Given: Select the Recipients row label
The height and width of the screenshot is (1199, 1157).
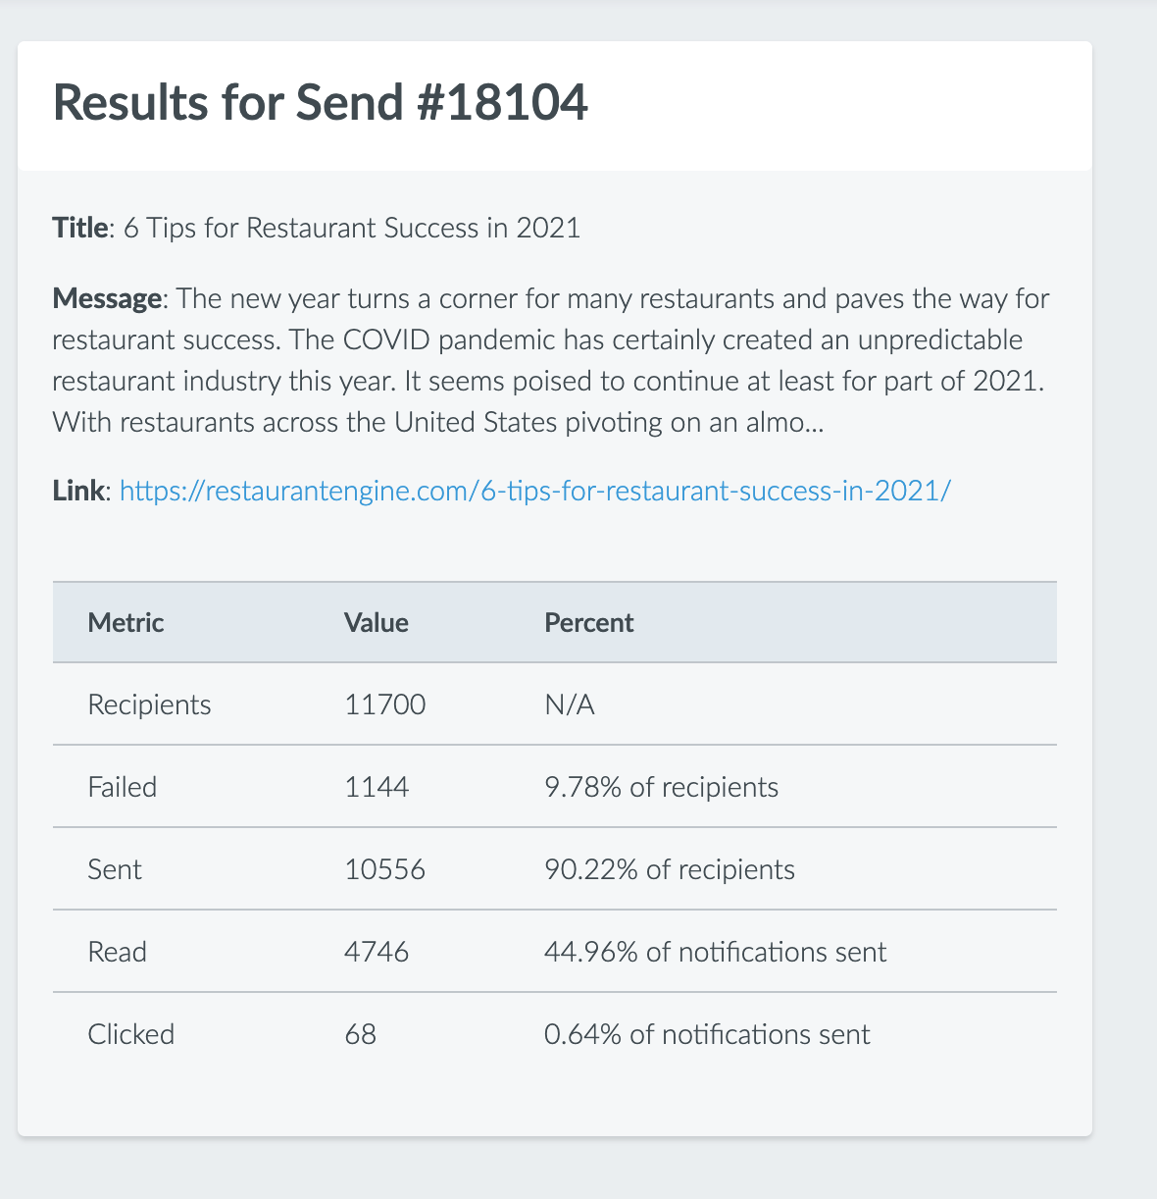Looking at the screenshot, I should point(149,705).
